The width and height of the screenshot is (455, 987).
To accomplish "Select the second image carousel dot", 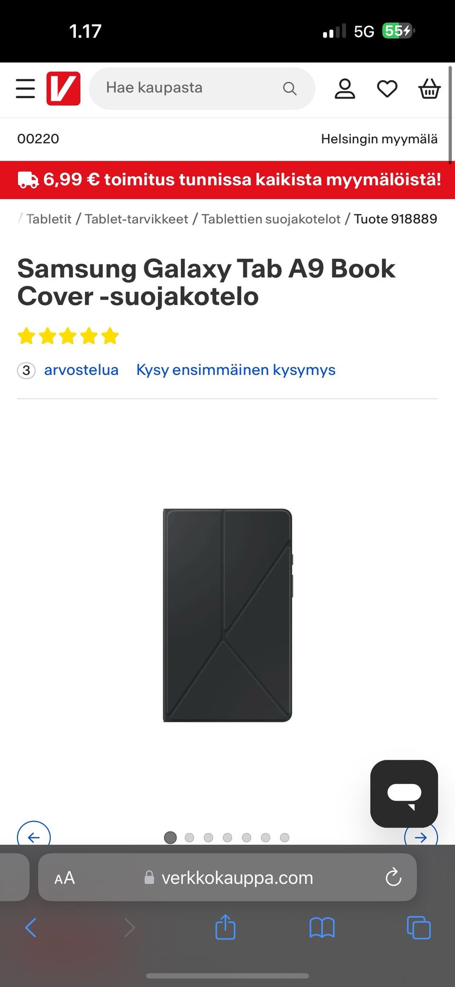I will tap(189, 838).
